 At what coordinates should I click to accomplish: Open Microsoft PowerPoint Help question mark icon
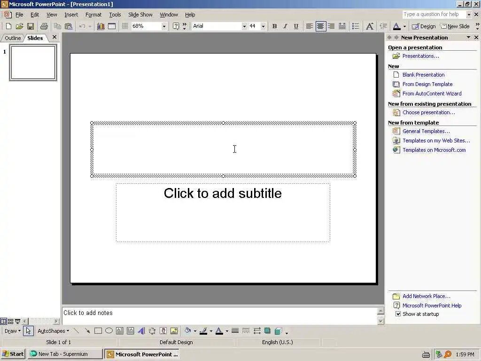tap(176, 26)
